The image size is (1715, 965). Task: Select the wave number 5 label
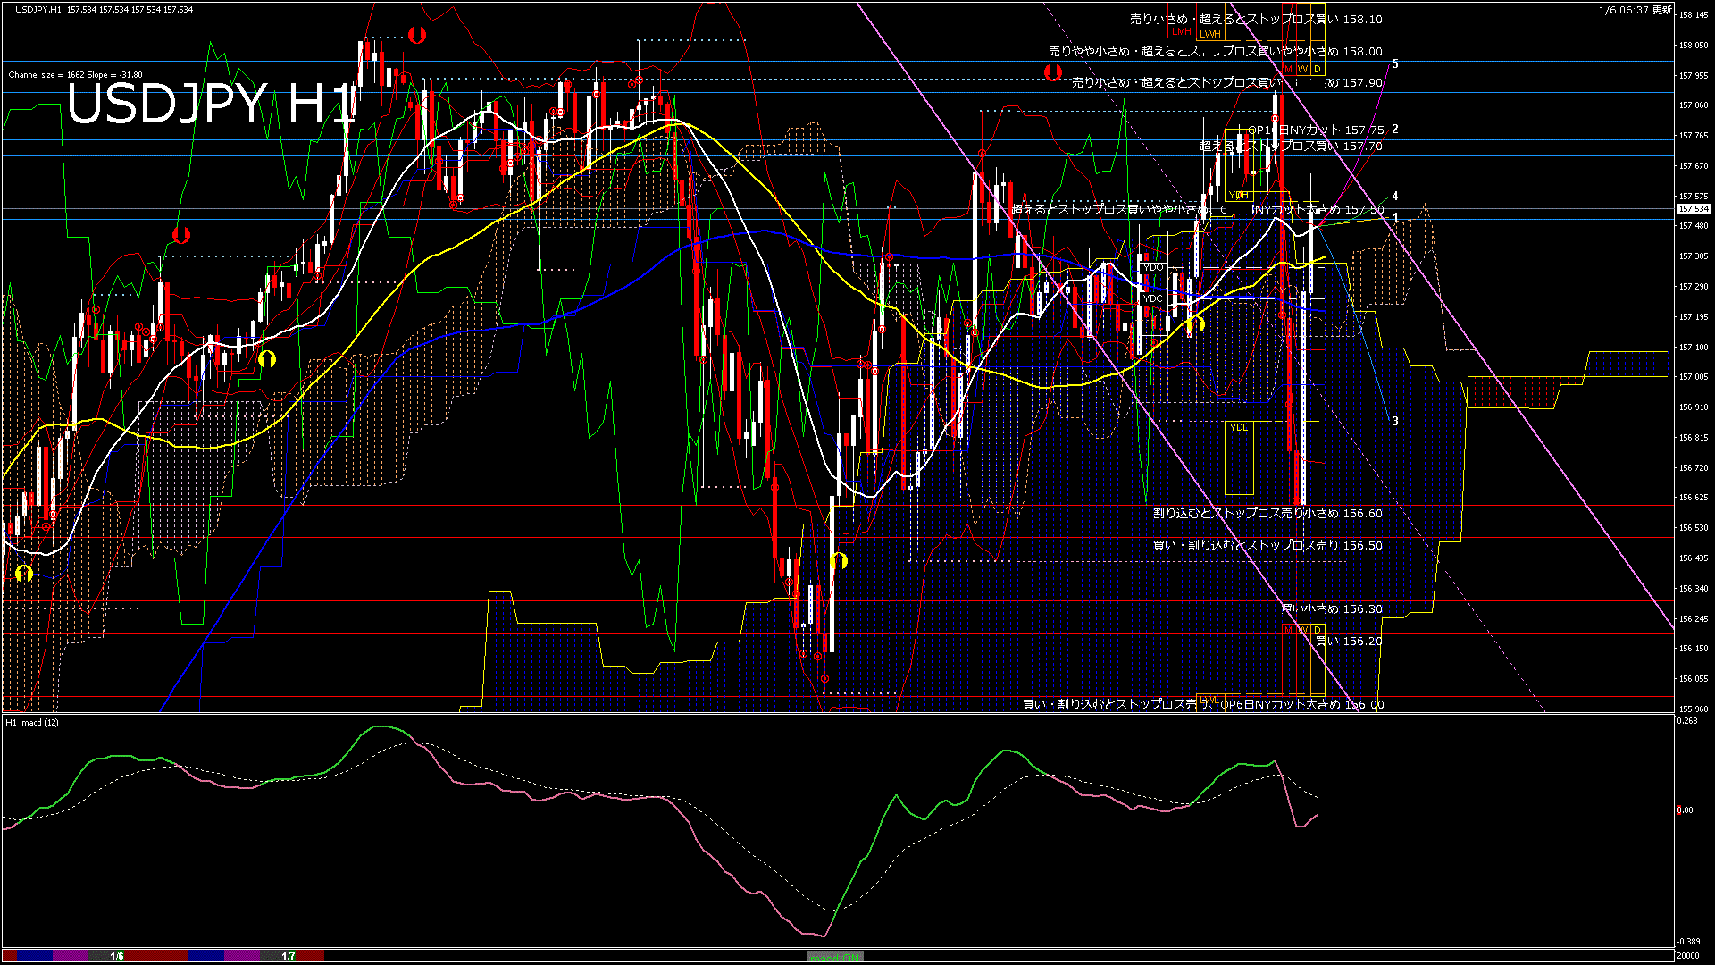point(1395,64)
